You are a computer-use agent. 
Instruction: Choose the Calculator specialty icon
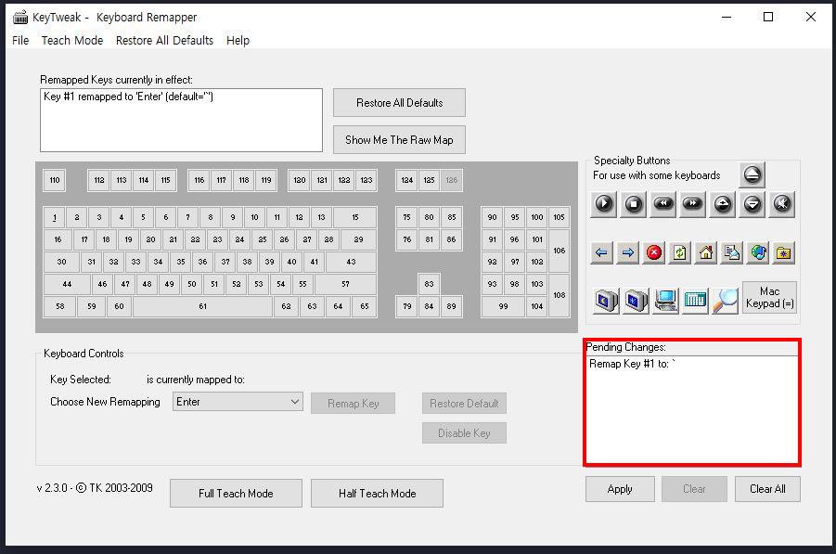(695, 301)
